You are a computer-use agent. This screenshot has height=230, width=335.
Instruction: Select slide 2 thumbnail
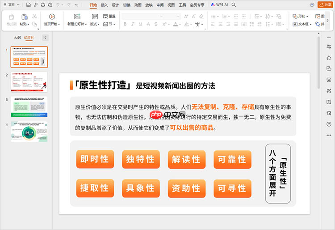click(x=29, y=82)
